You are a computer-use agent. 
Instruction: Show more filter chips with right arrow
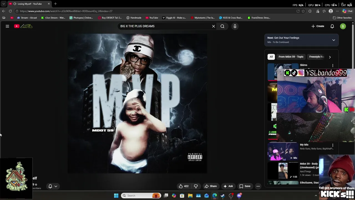coord(330,57)
